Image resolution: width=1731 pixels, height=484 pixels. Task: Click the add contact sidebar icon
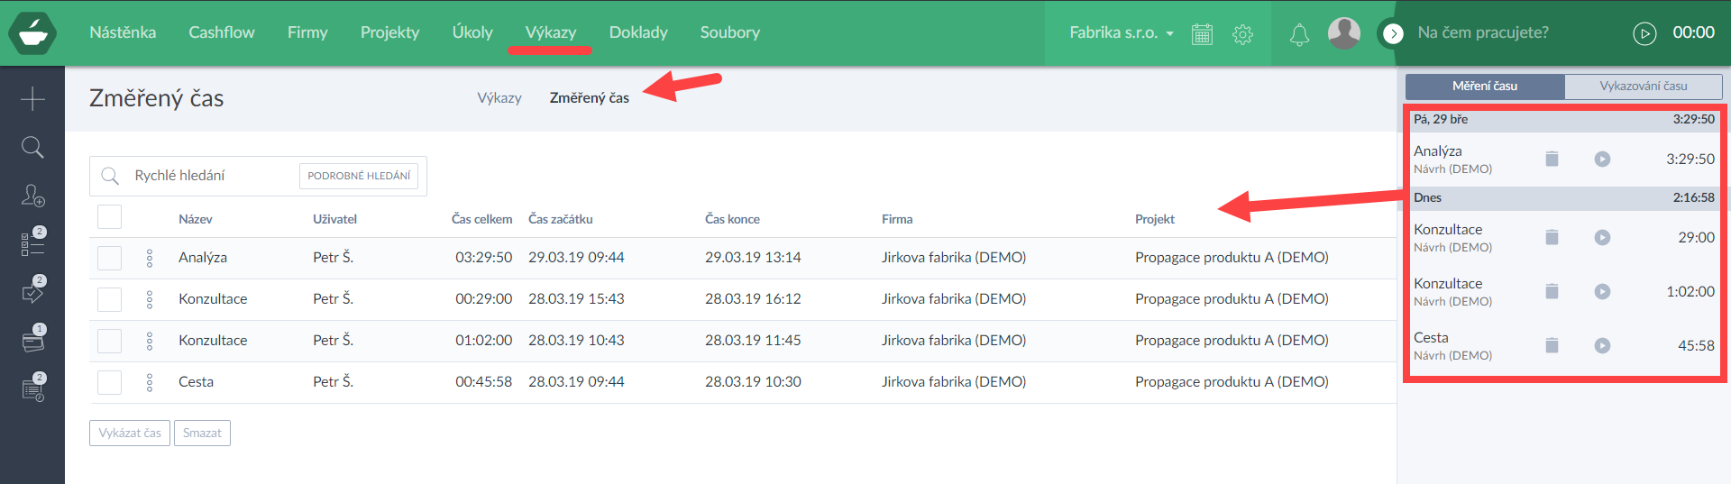[x=32, y=196]
